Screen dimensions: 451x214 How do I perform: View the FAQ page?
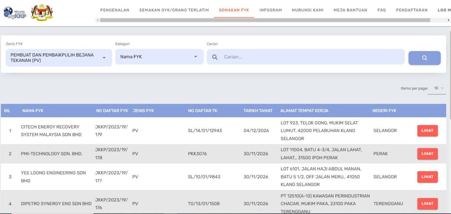click(382, 10)
